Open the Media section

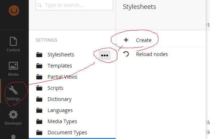(x=13, y=69)
